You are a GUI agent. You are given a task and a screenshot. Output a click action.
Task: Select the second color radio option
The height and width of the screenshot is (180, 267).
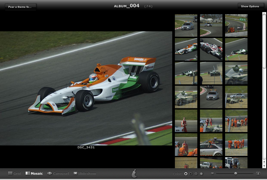coord(191,174)
